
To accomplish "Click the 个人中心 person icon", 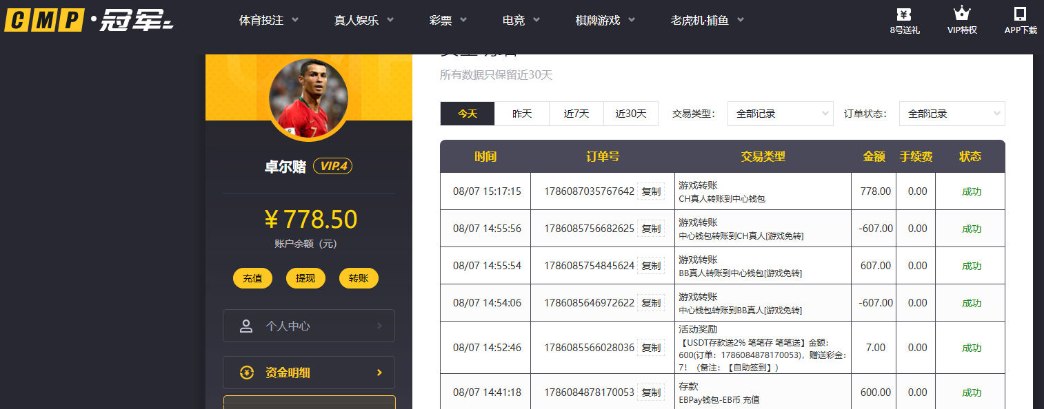I will [x=246, y=326].
